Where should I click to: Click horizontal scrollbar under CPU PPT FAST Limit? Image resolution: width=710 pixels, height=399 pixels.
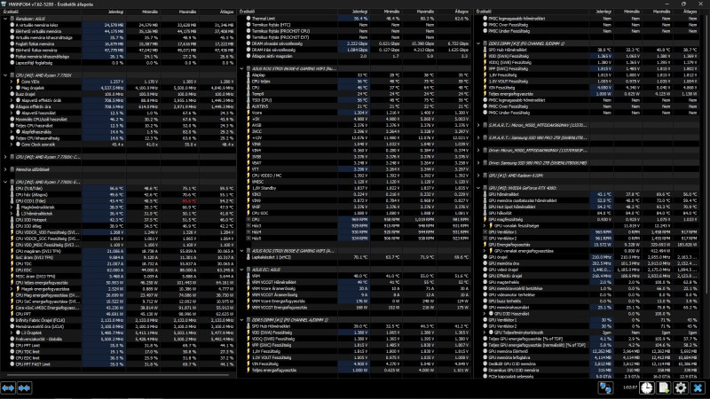click(118, 374)
